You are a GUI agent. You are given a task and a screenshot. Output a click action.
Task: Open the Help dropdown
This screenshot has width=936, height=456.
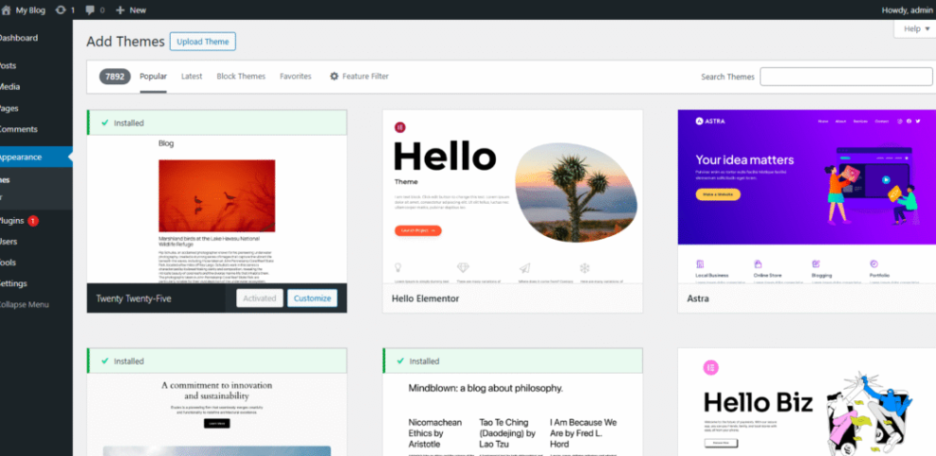point(916,28)
